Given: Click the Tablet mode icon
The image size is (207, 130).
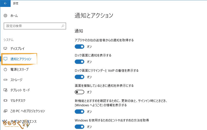Looking at the screenshot, I should [5, 90].
